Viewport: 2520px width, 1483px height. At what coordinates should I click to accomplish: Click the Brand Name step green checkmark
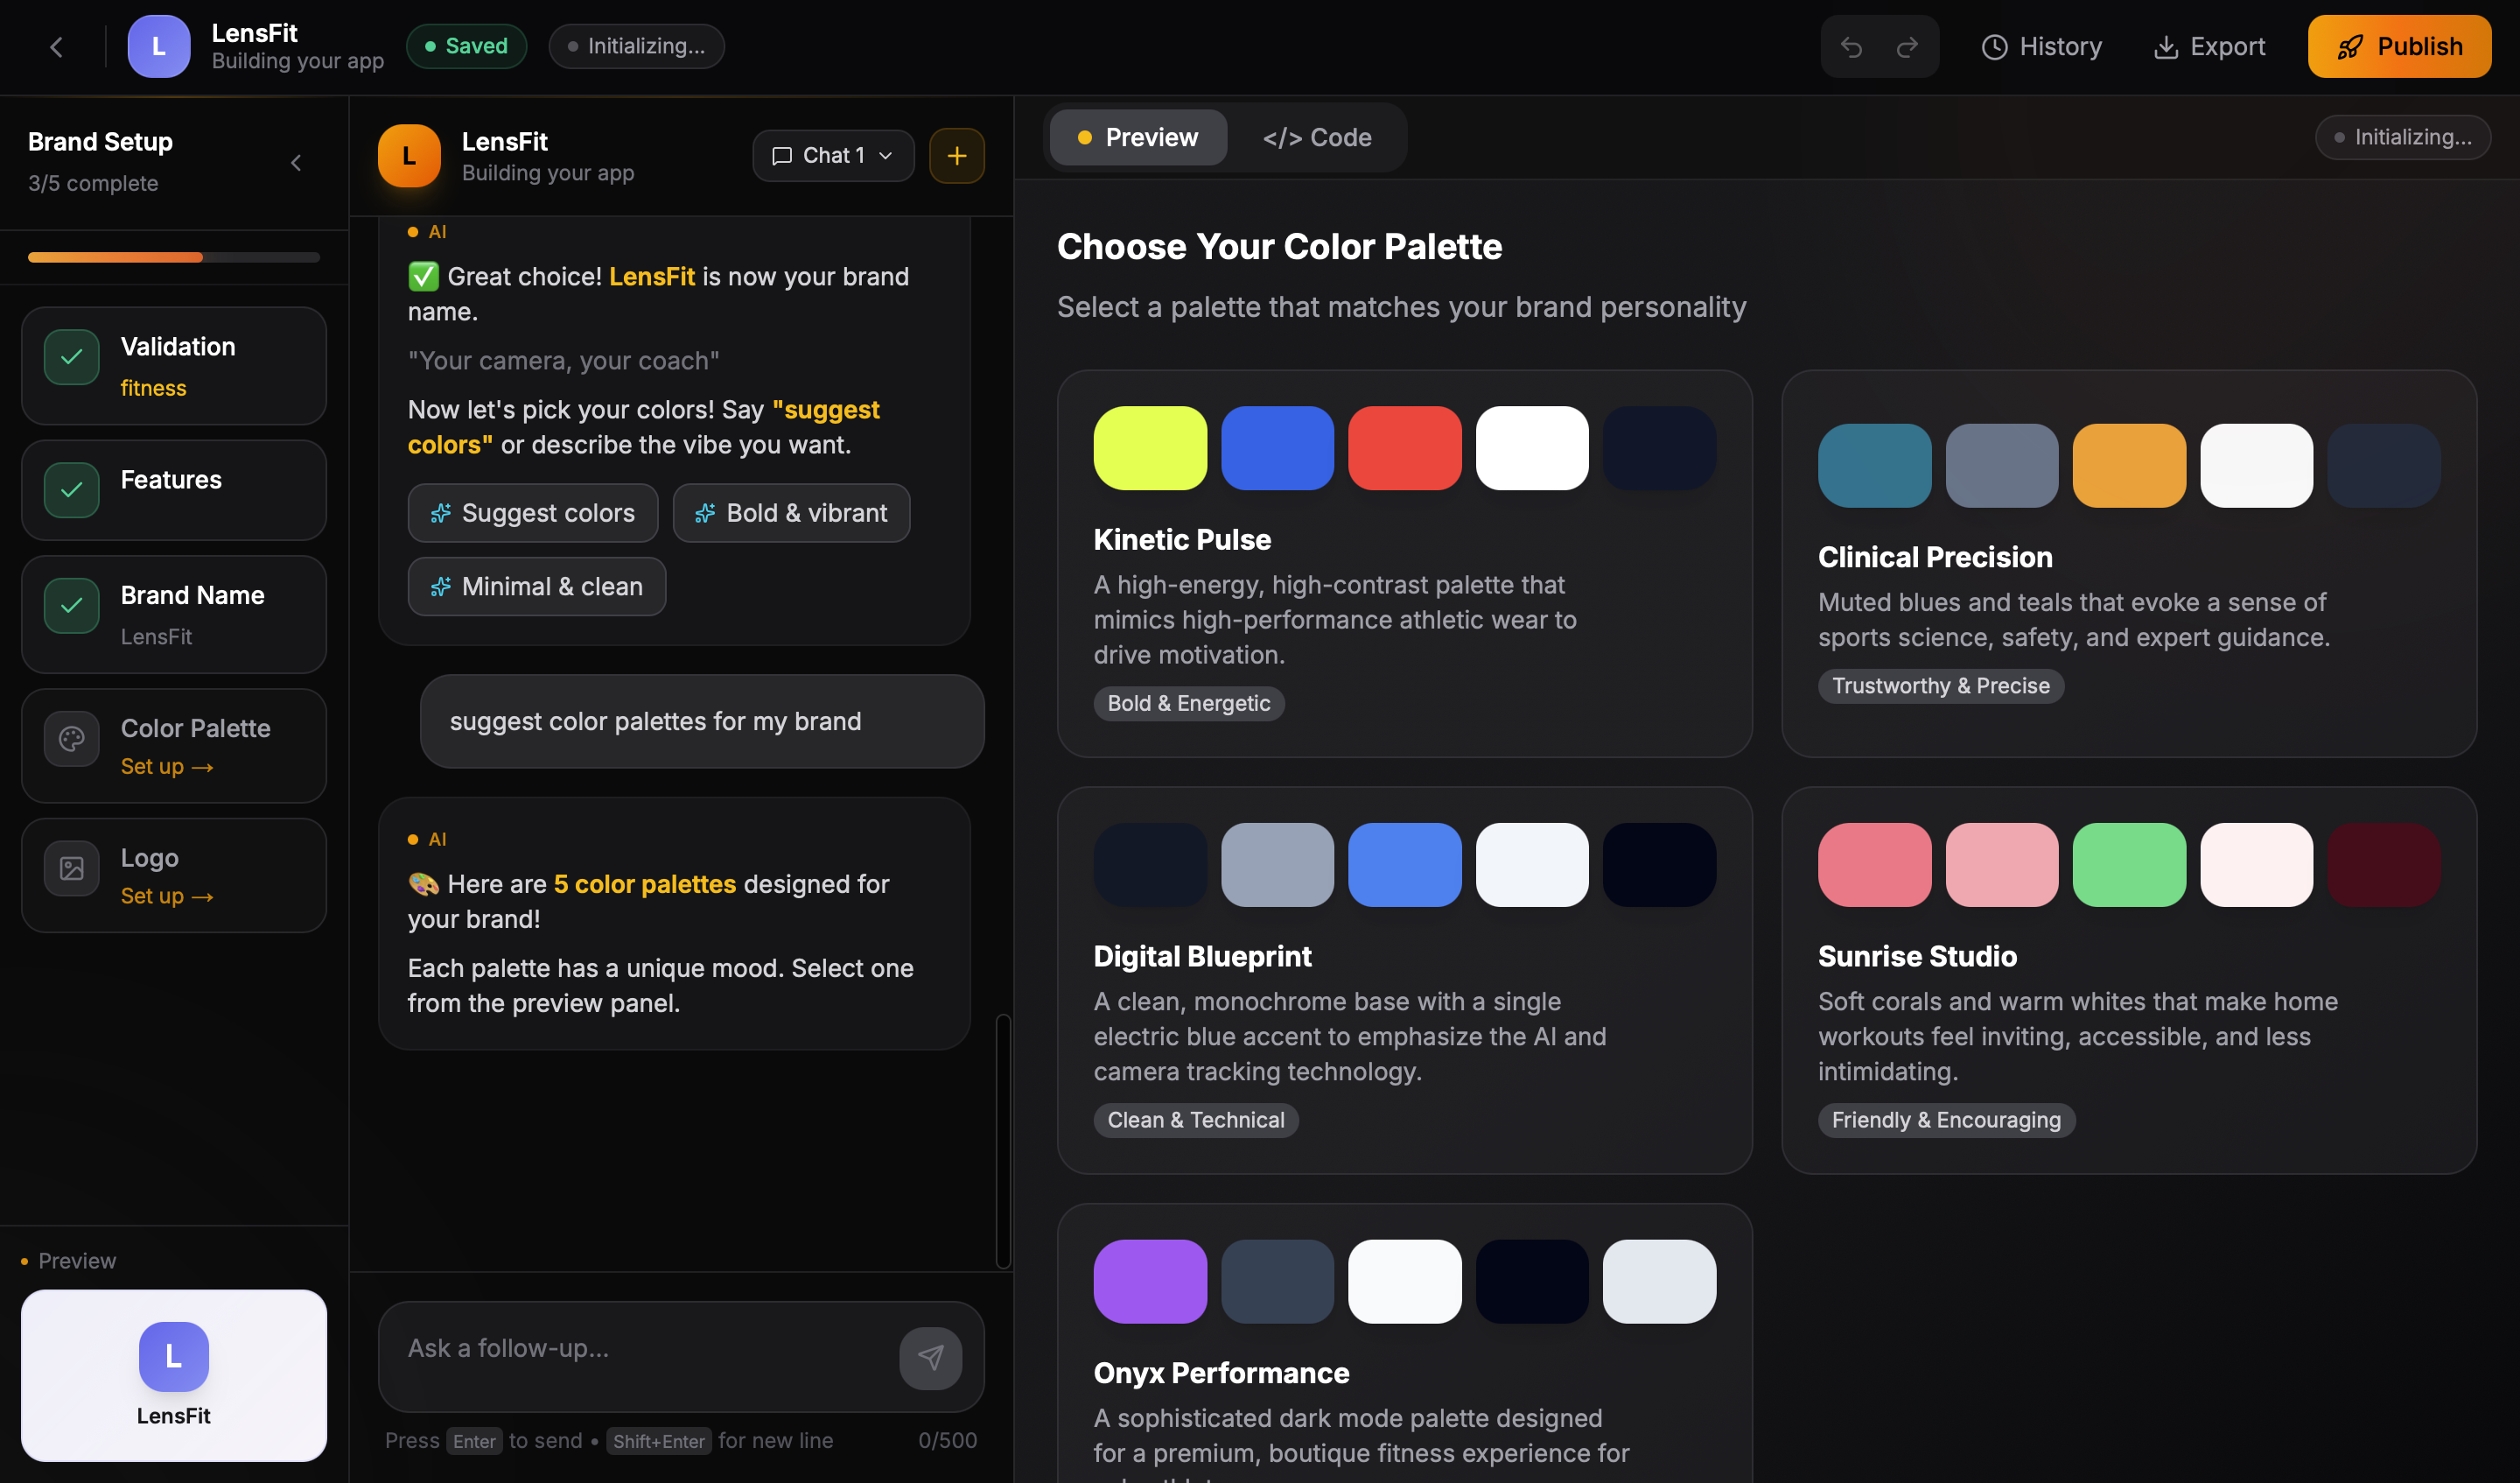72,606
